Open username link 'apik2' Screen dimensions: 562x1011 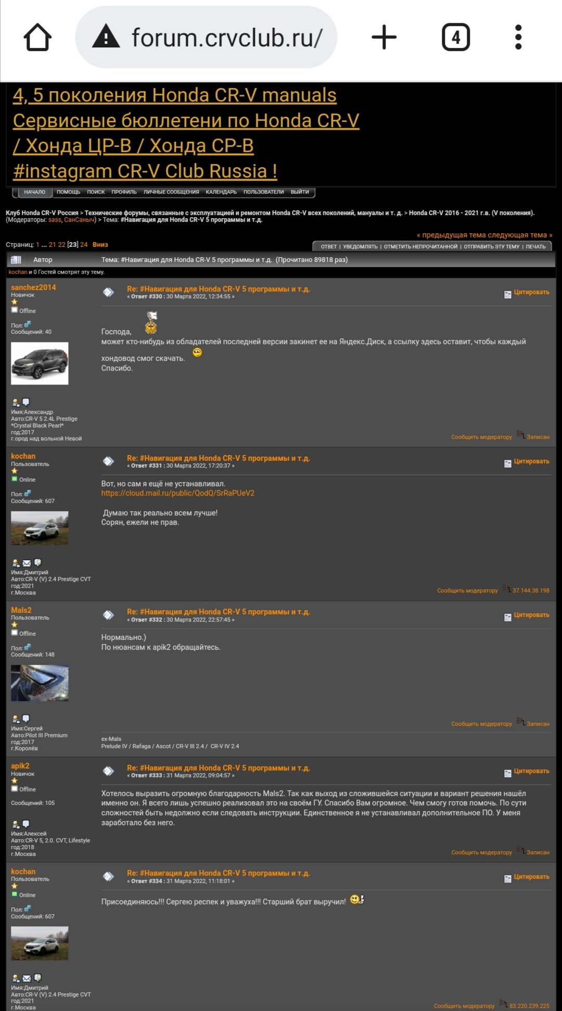[x=20, y=766]
